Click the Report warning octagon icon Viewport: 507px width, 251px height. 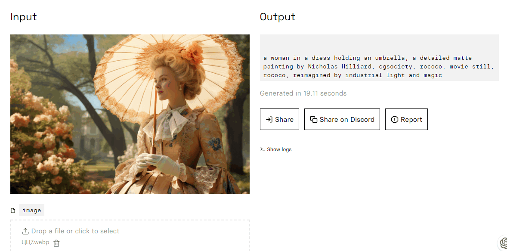[395, 120]
